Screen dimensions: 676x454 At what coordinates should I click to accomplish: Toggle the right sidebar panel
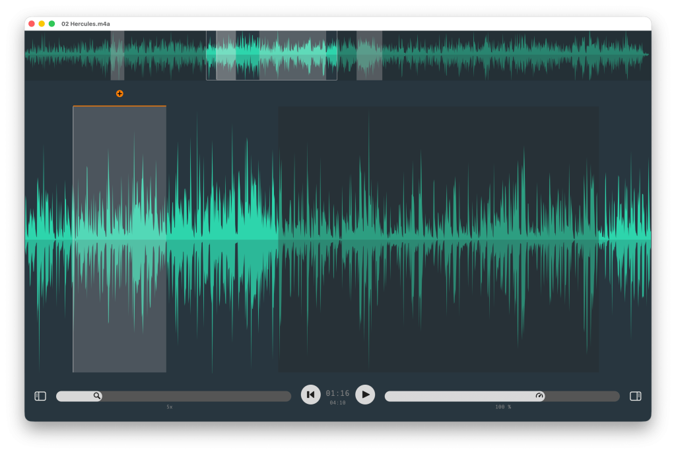[x=635, y=396]
